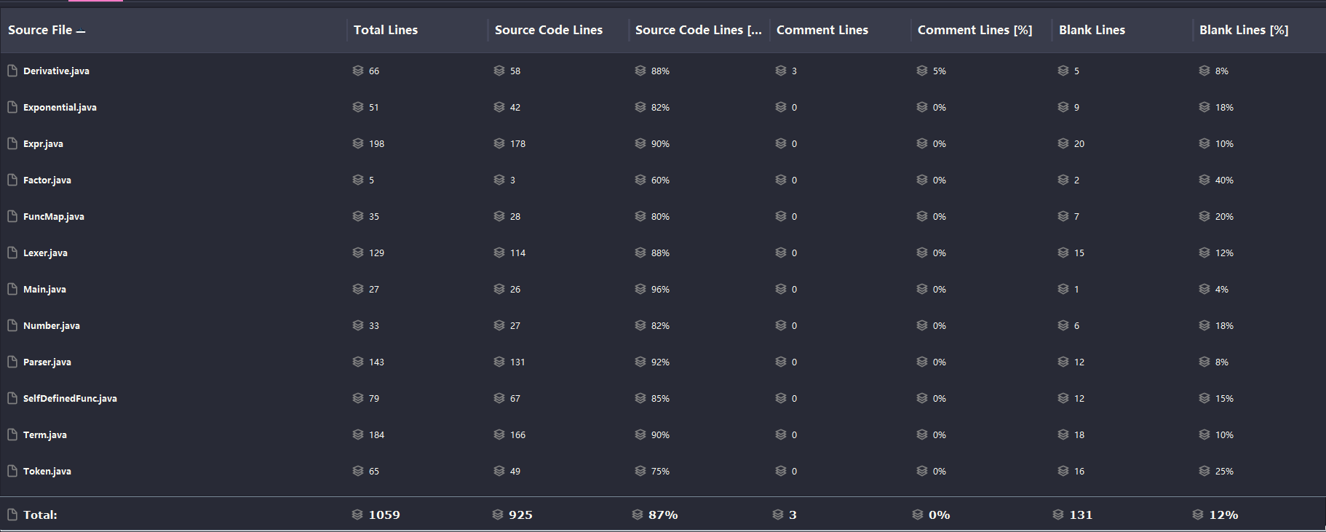Select the Factor.java row name

click(x=47, y=180)
